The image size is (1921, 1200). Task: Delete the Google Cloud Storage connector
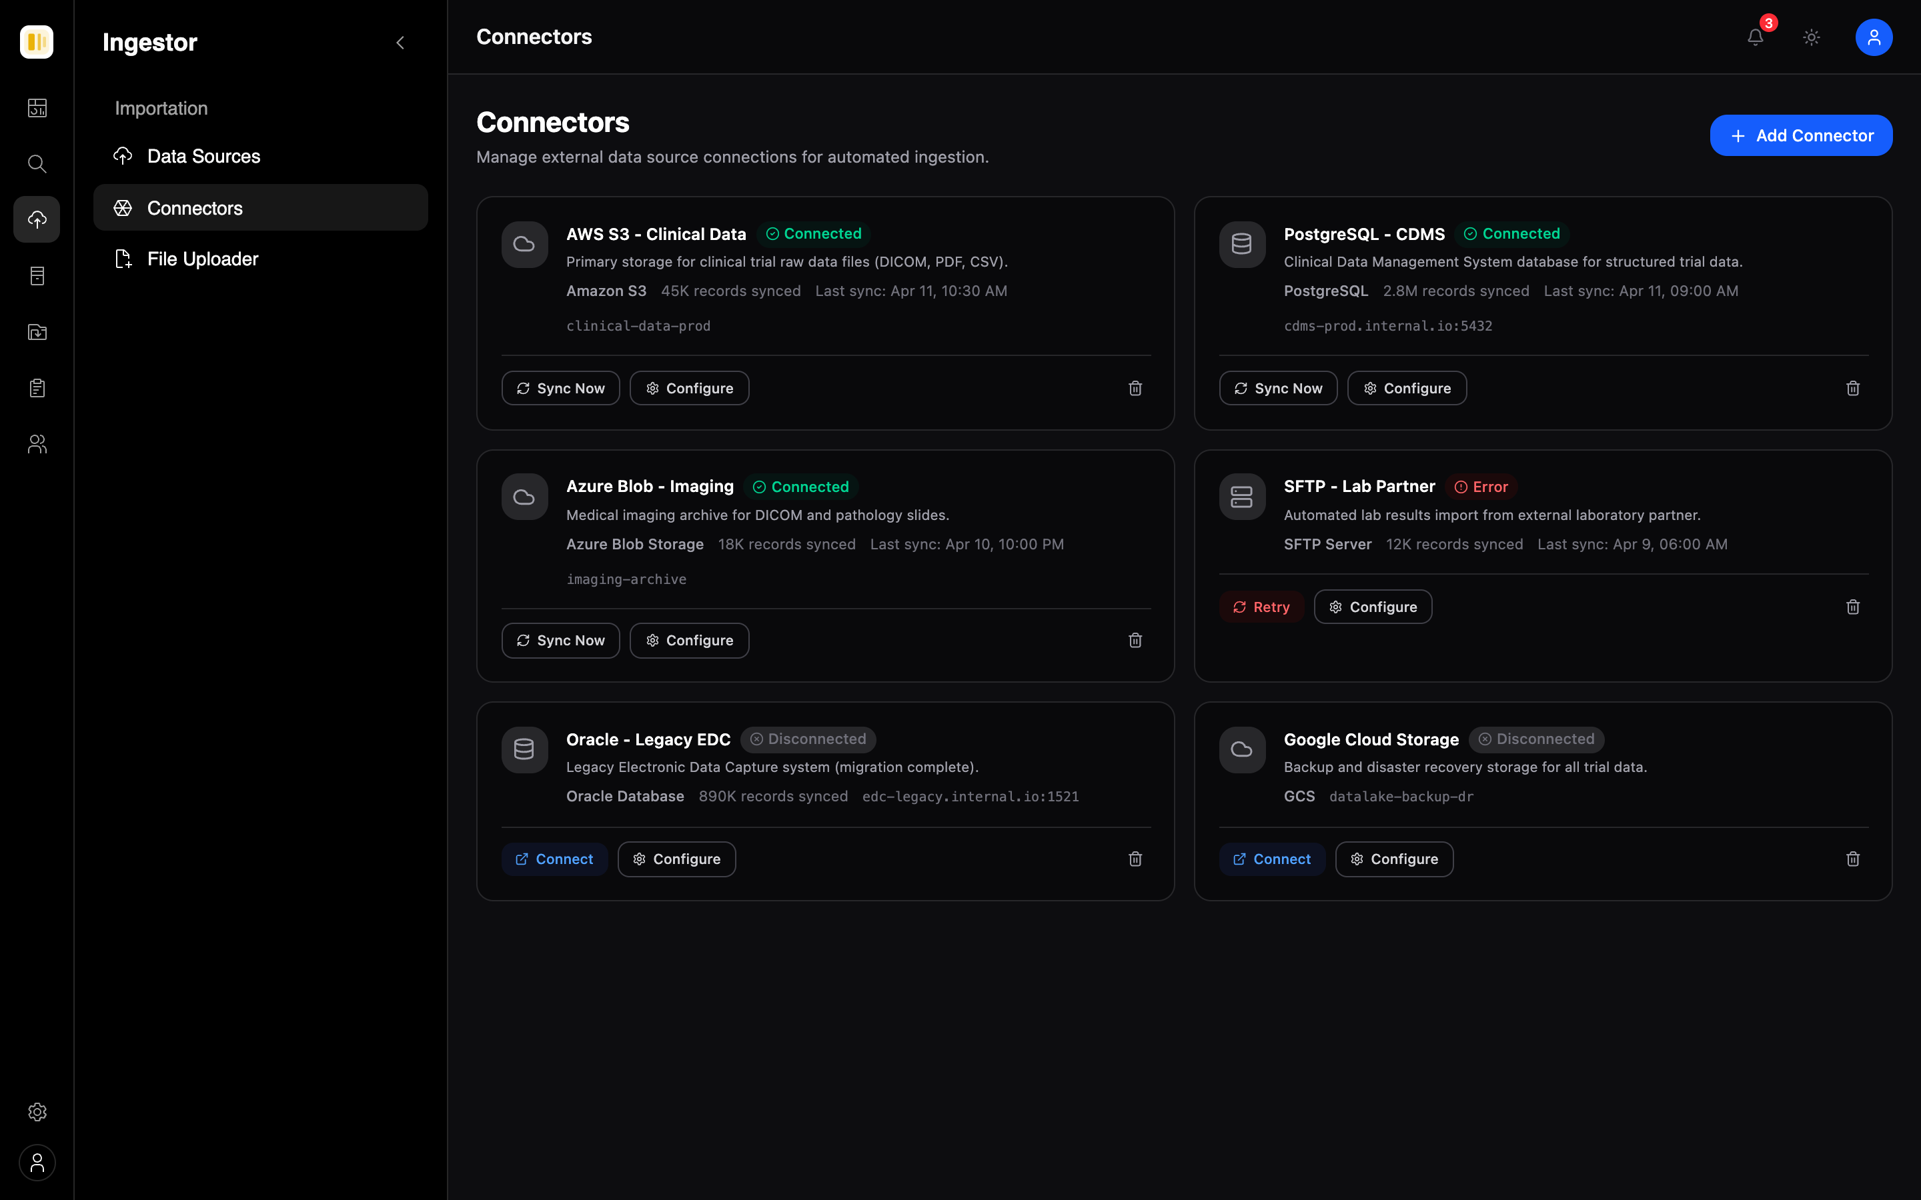[x=1853, y=859]
